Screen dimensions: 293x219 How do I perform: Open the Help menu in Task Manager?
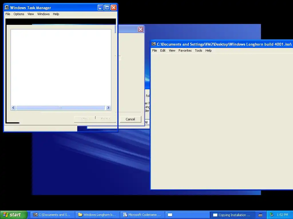(56, 14)
